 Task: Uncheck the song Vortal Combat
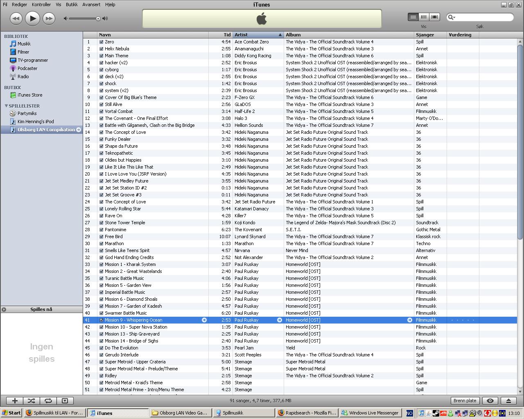[x=101, y=111]
